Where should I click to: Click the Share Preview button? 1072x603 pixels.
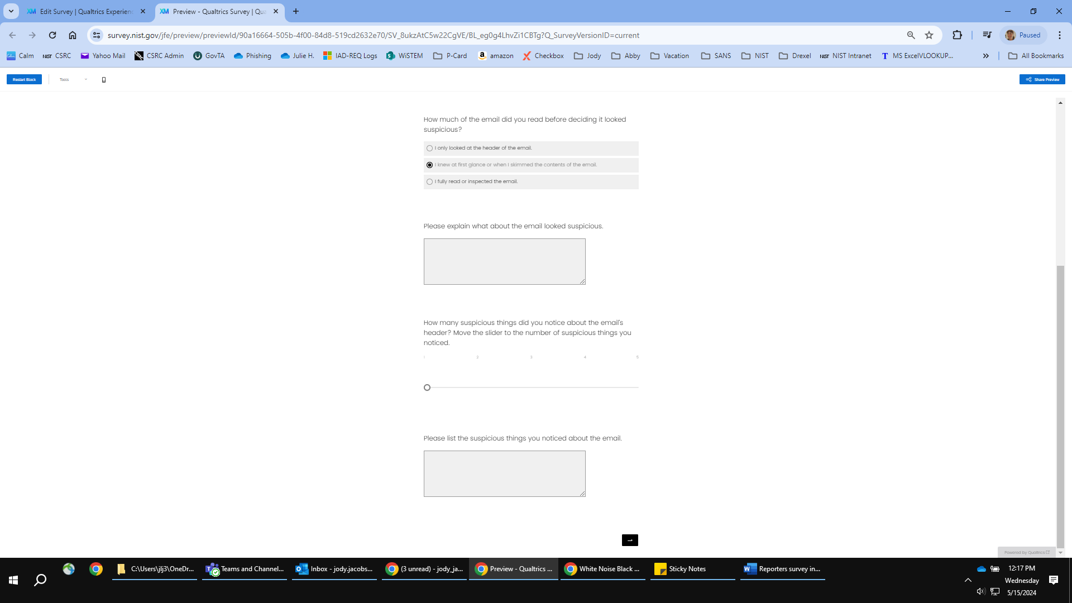pyautogui.click(x=1042, y=79)
